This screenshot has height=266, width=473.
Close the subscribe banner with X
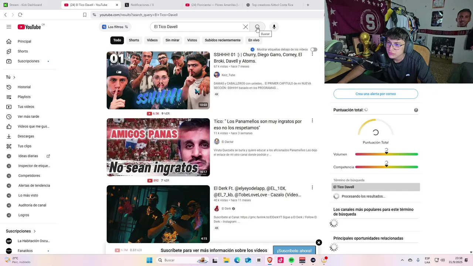(x=319, y=242)
